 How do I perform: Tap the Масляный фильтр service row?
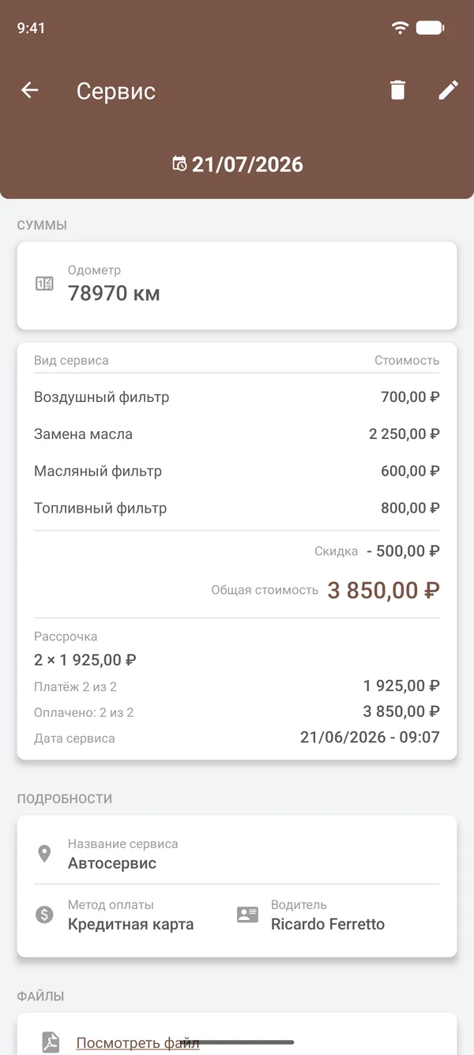[237, 471]
